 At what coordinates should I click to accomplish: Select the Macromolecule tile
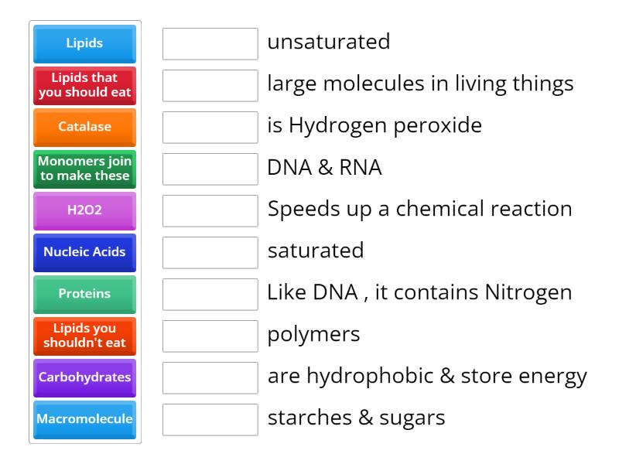coord(84,419)
